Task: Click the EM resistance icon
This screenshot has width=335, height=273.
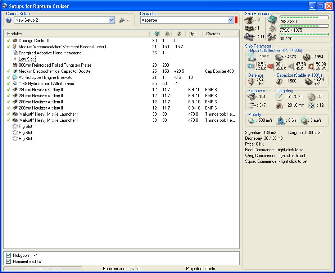Action: (250, 66)
